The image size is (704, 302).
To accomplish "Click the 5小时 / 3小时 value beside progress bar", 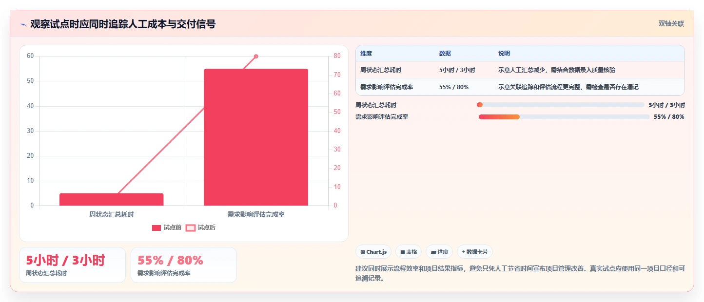I will 666,105.
